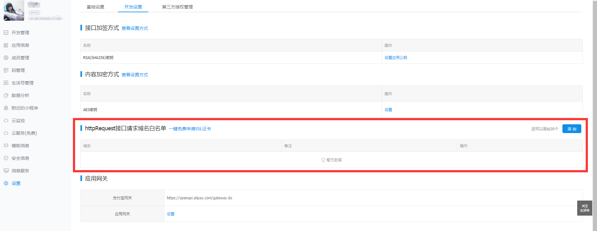Open the 第三方授权管理 tab
Image resolution: width=597 pixels, height=231 pixels.
tap(177, 7)
